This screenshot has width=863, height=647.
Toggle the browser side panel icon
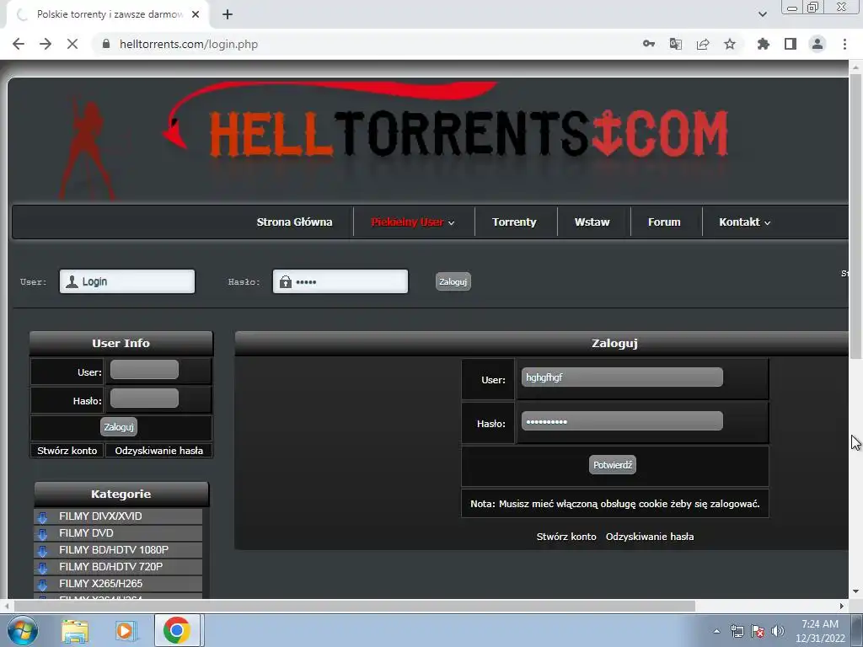pos(791,44)
